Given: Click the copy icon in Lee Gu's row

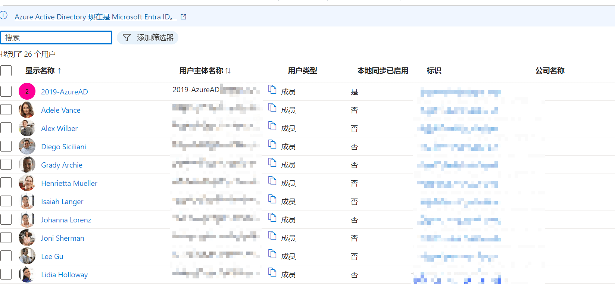Looking at the screenshot, I should point(272,255).
